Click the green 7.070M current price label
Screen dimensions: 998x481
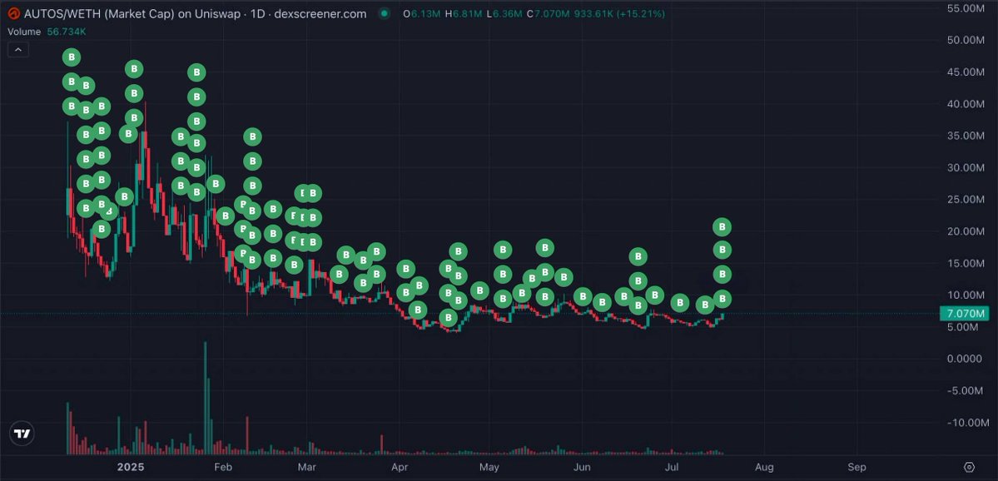pos(964,314)
